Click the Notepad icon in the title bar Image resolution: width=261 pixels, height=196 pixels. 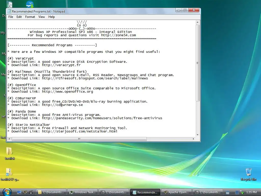(x=9, y=11)
